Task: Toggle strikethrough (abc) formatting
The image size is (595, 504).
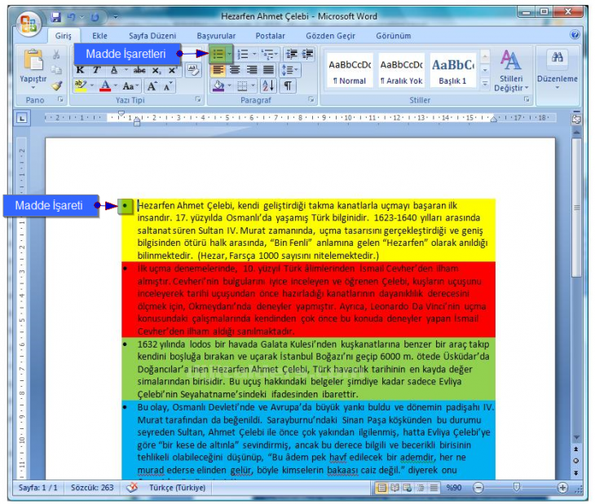Action: tap(139, 70)
